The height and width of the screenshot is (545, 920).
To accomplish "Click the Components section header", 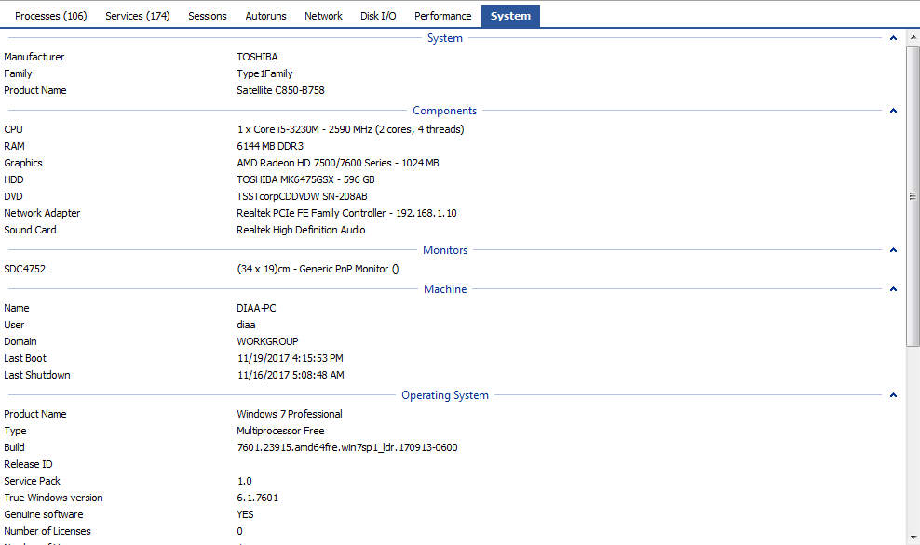I will 445,111.
